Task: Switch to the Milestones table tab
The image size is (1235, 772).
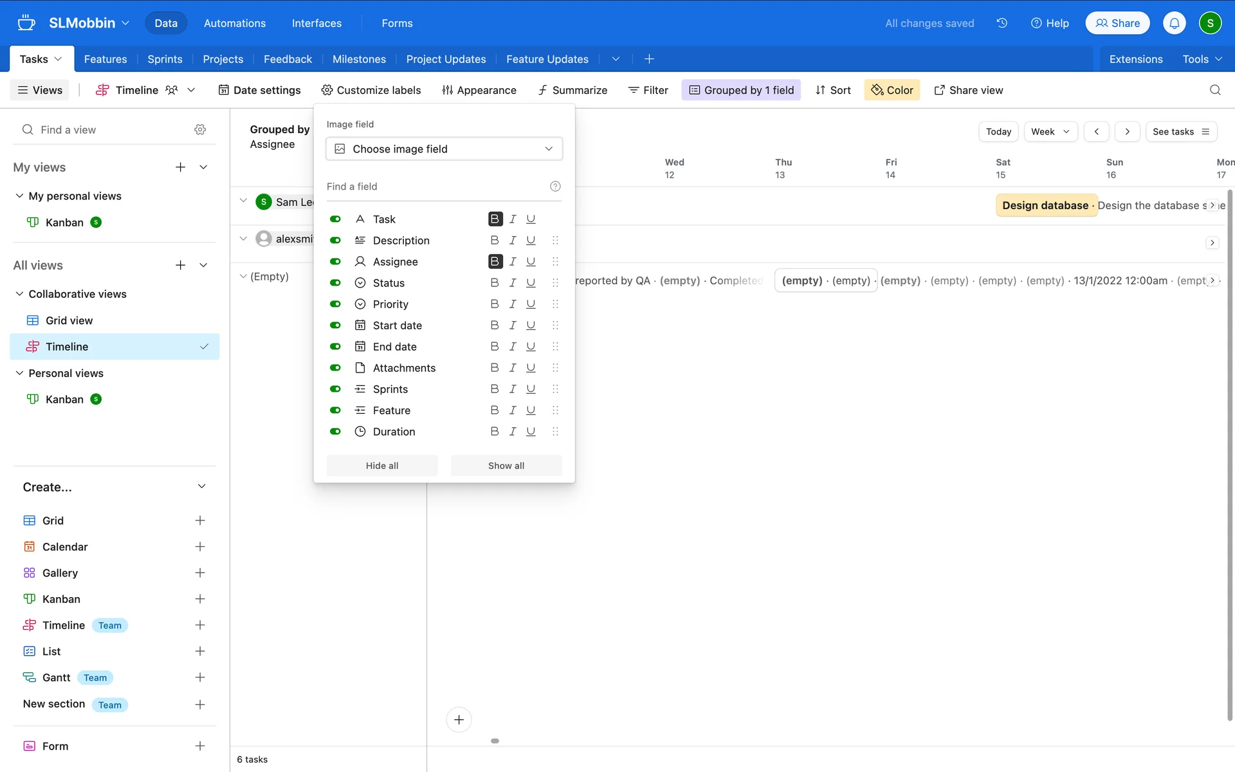Action: pos(359,59)
